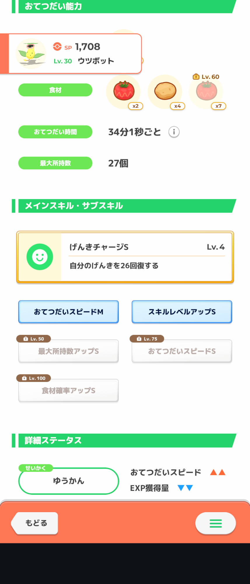Tap the potato ingredient icon
The height and width of the screenshot is (584, 250).
click(x=165, y=91)
